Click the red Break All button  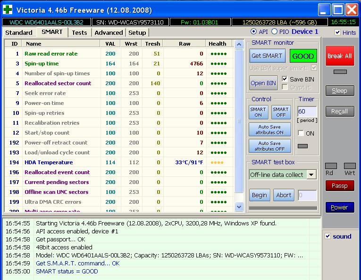(340, 56)
